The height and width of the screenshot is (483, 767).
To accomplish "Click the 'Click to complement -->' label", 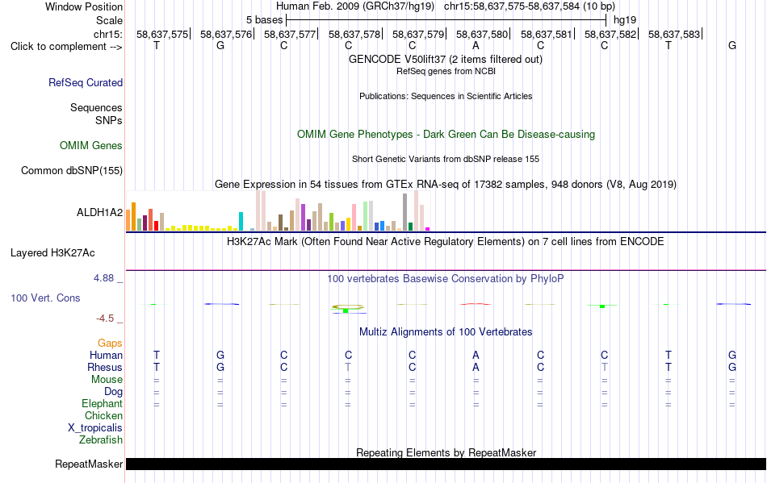I will 66,47.
